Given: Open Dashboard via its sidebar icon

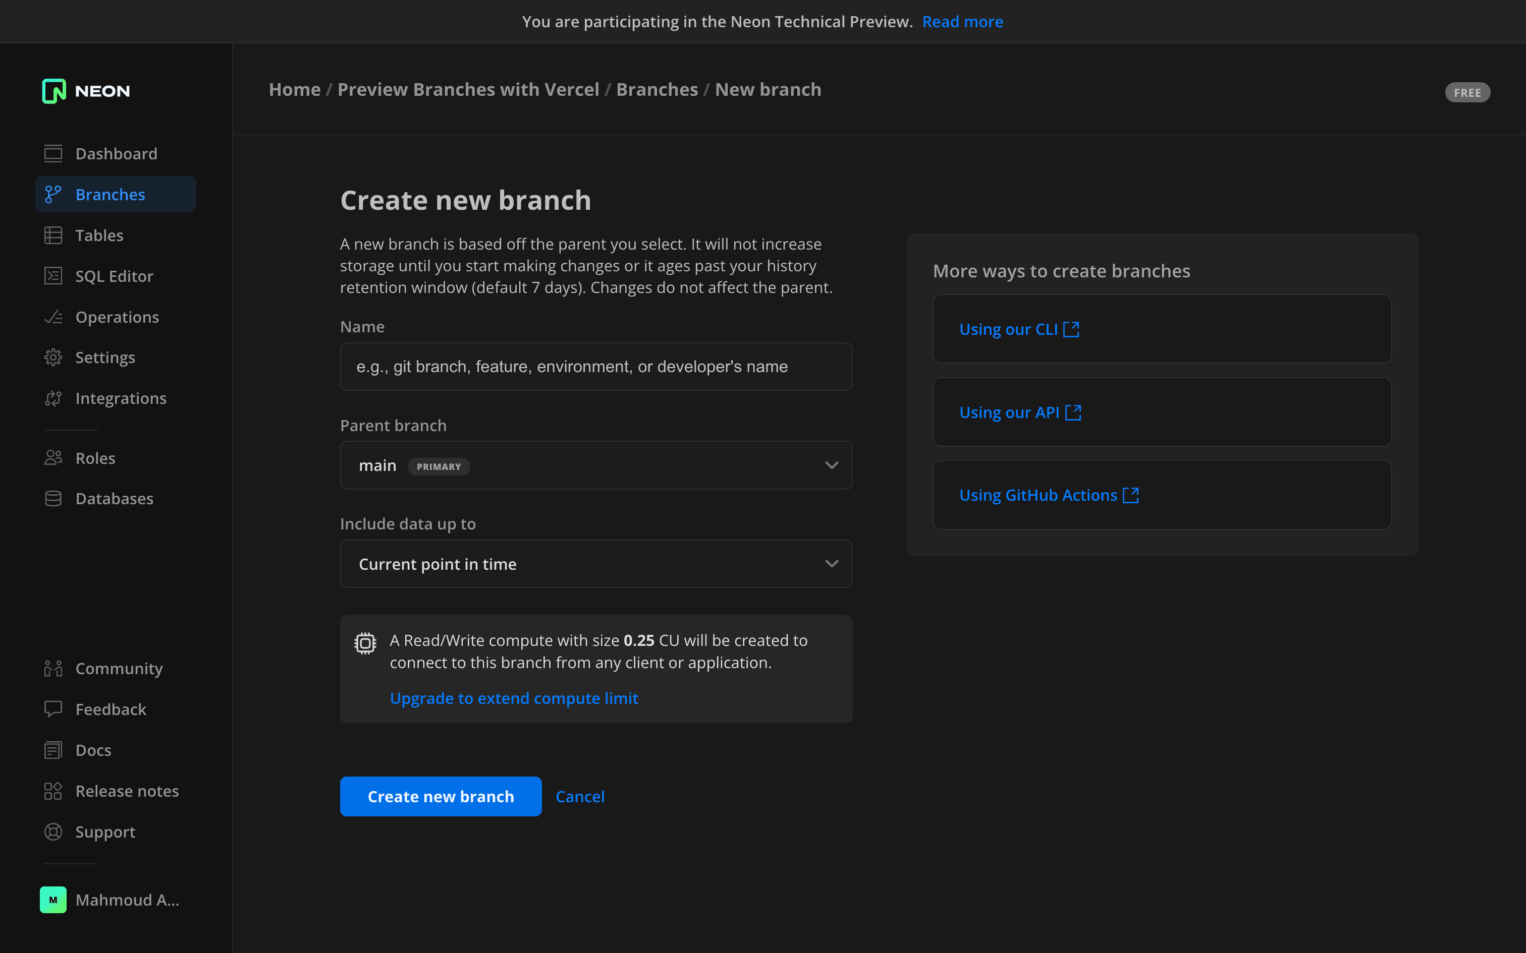Looking at the screenshot, I should click(53, 154).
